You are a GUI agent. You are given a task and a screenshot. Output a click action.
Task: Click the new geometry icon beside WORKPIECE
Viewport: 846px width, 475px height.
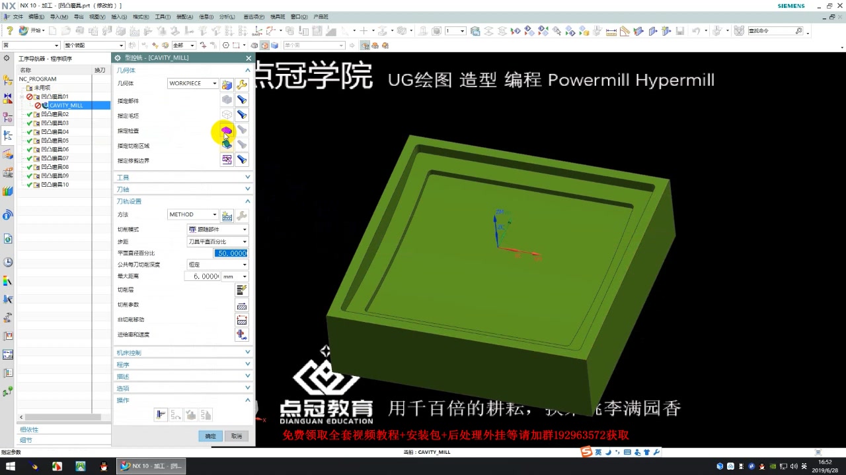click(x=227, y=84)
